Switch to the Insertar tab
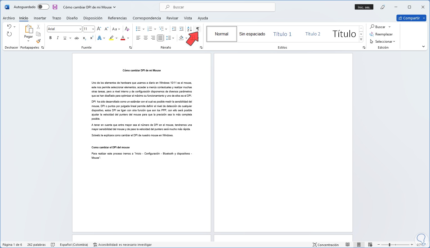This screenshot has width=430, height=248. click(40, 18)
